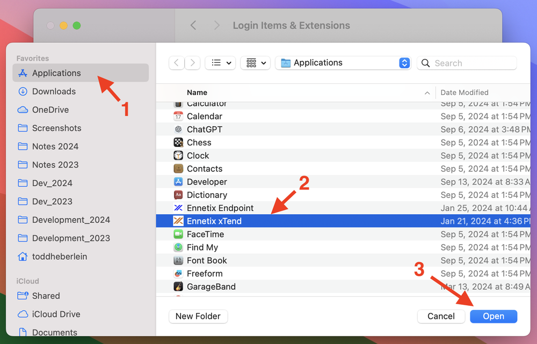
Task: Select the Ennetix Endpoint app icon
Action: pyautogui.click(x=178, y=208)
